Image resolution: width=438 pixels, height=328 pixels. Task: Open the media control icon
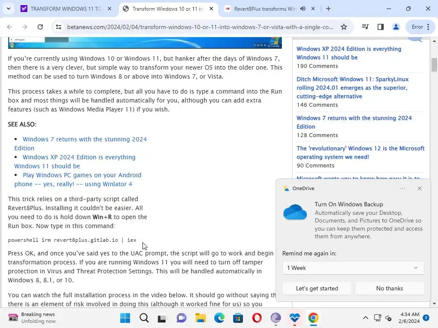click(x=365, y=27)
